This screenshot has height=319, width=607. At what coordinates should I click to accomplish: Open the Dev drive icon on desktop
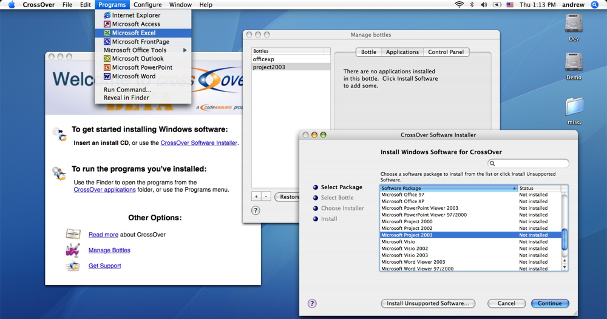pyautogui.click(x=574, y=24)
